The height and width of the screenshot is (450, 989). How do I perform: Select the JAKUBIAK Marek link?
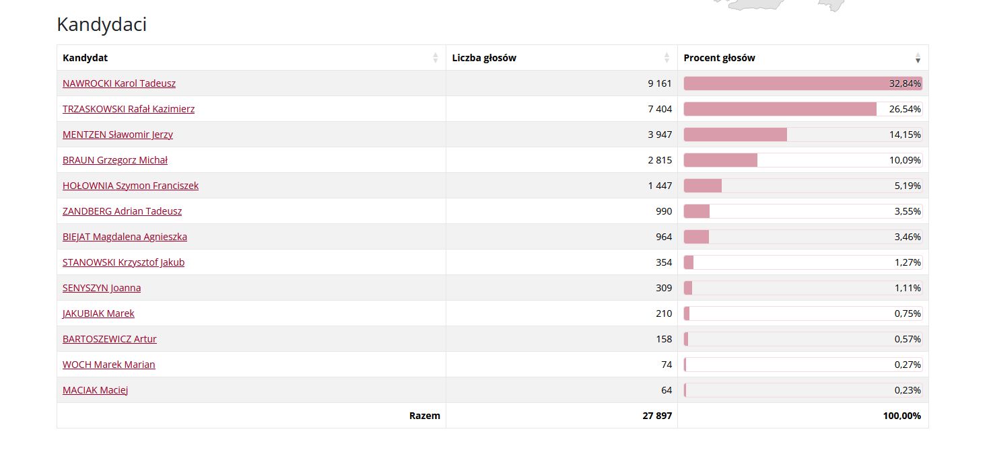pos(98,313)
